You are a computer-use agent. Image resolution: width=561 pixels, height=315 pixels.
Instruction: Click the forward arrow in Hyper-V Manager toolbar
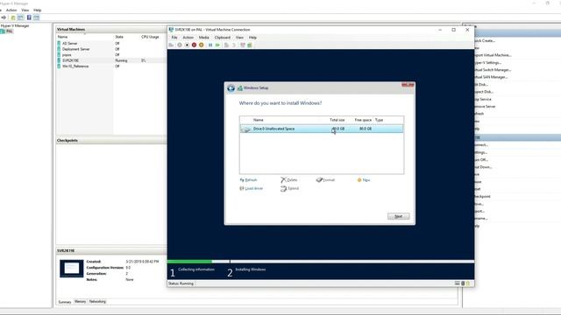coord(4,17)
